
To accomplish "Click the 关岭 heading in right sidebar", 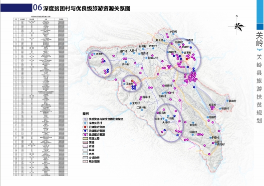I will tap(260, 39).
